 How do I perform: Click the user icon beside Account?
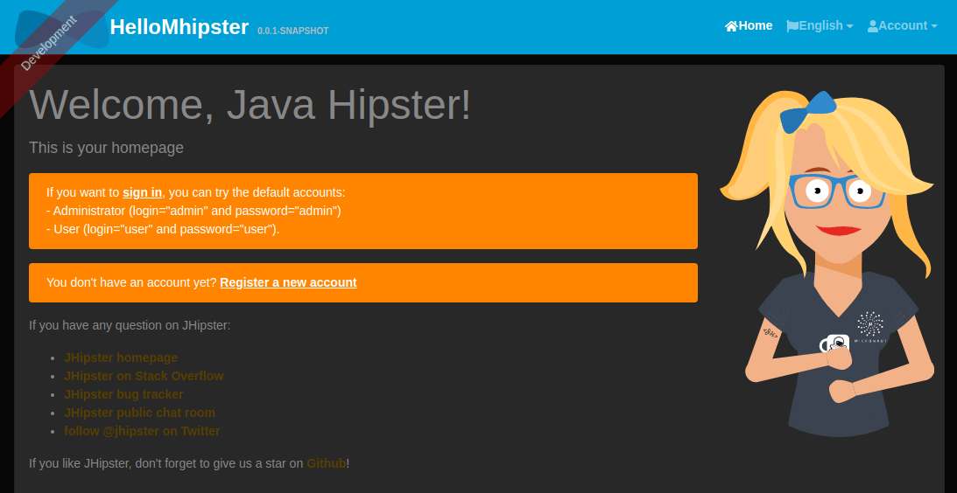point(873,26)
